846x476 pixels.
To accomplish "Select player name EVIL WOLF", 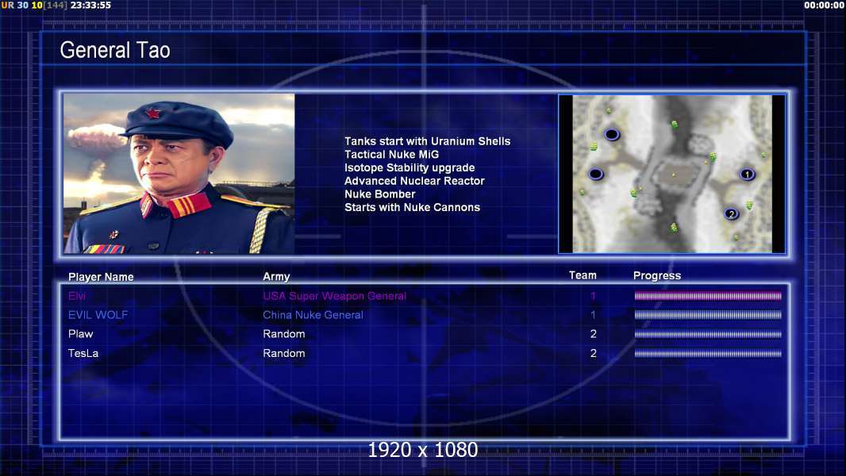I will click(x=98, y=315).
